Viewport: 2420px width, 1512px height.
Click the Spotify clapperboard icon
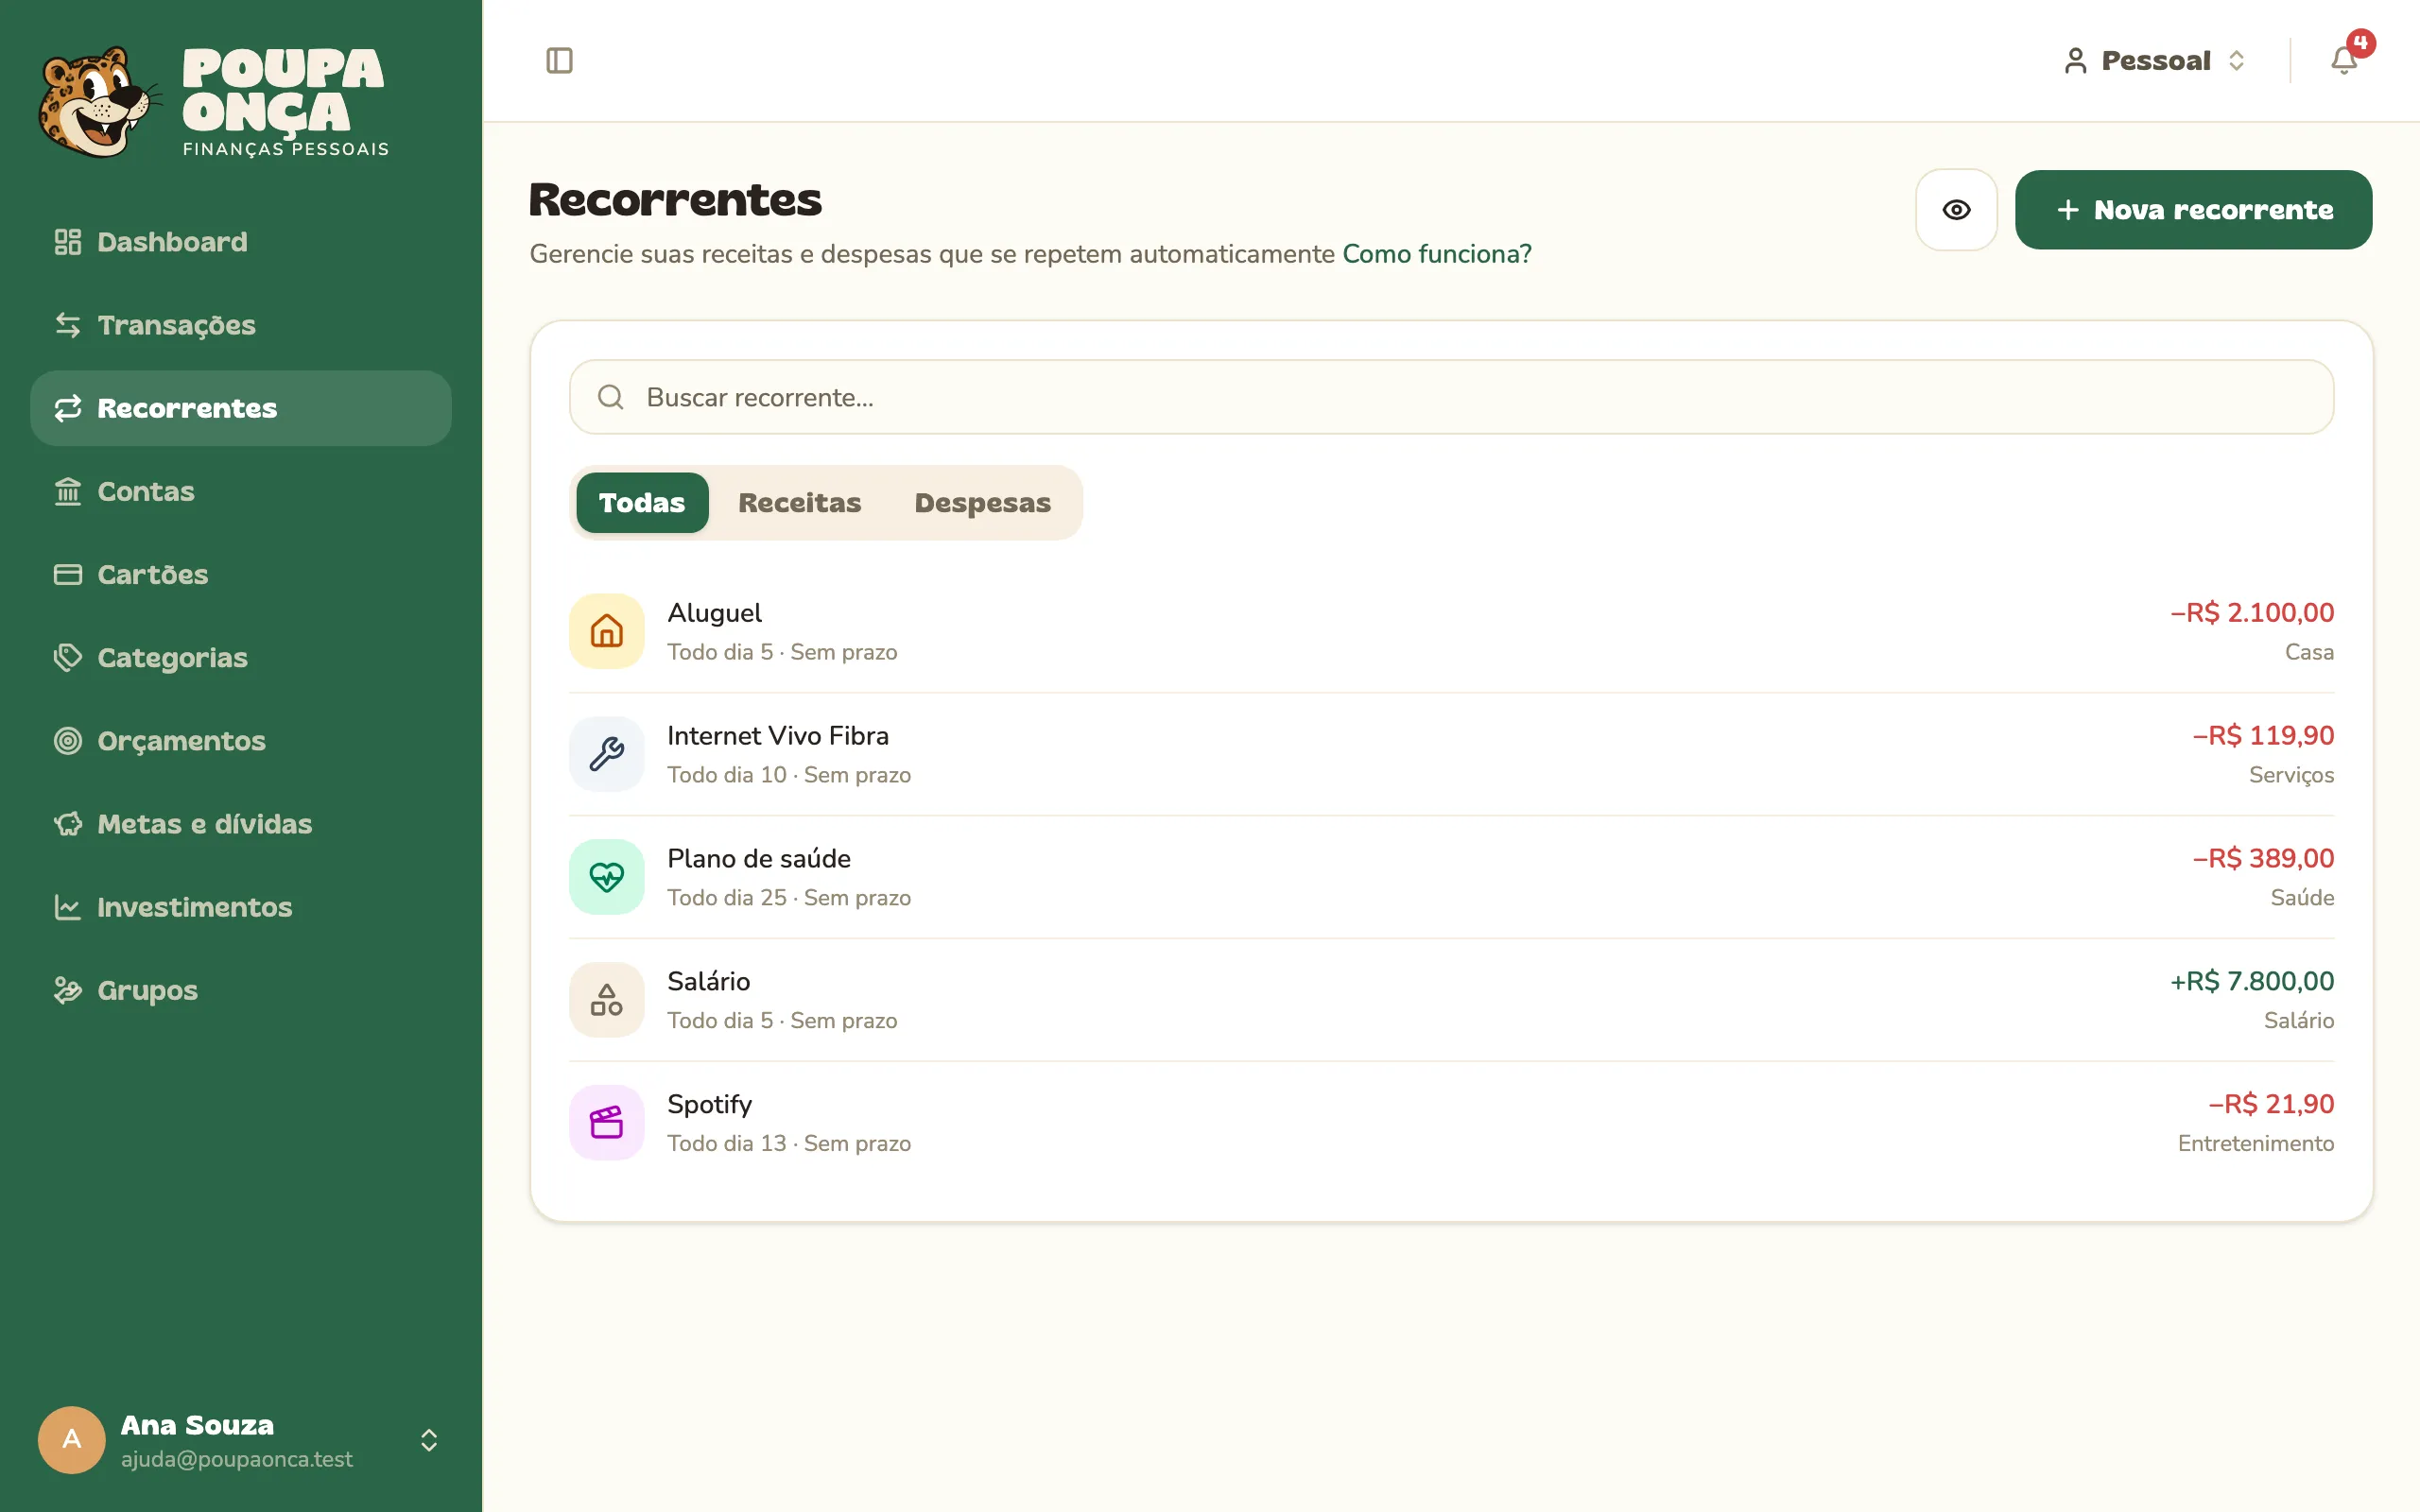click(x=607, y=1123)
